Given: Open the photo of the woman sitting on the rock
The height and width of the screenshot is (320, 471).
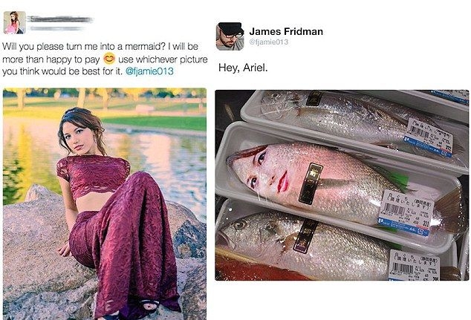Looking at the screenshot, I should pyautogui.click(x=105, y=203).
